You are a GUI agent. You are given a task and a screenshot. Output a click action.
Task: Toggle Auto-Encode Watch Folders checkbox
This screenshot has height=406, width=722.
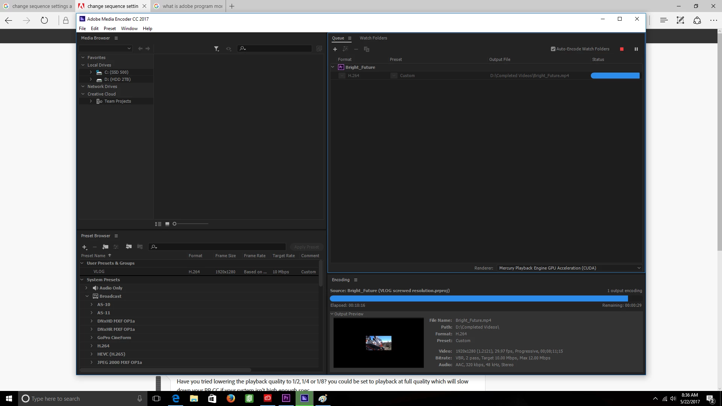(553, 49)
